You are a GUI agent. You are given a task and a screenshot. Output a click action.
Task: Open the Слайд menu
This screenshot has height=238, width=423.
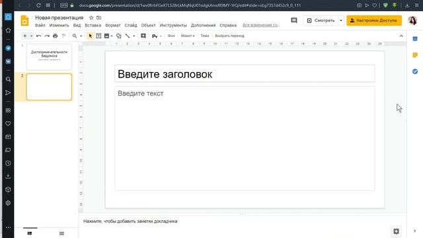pyautogui.click(x=131, y=25)
